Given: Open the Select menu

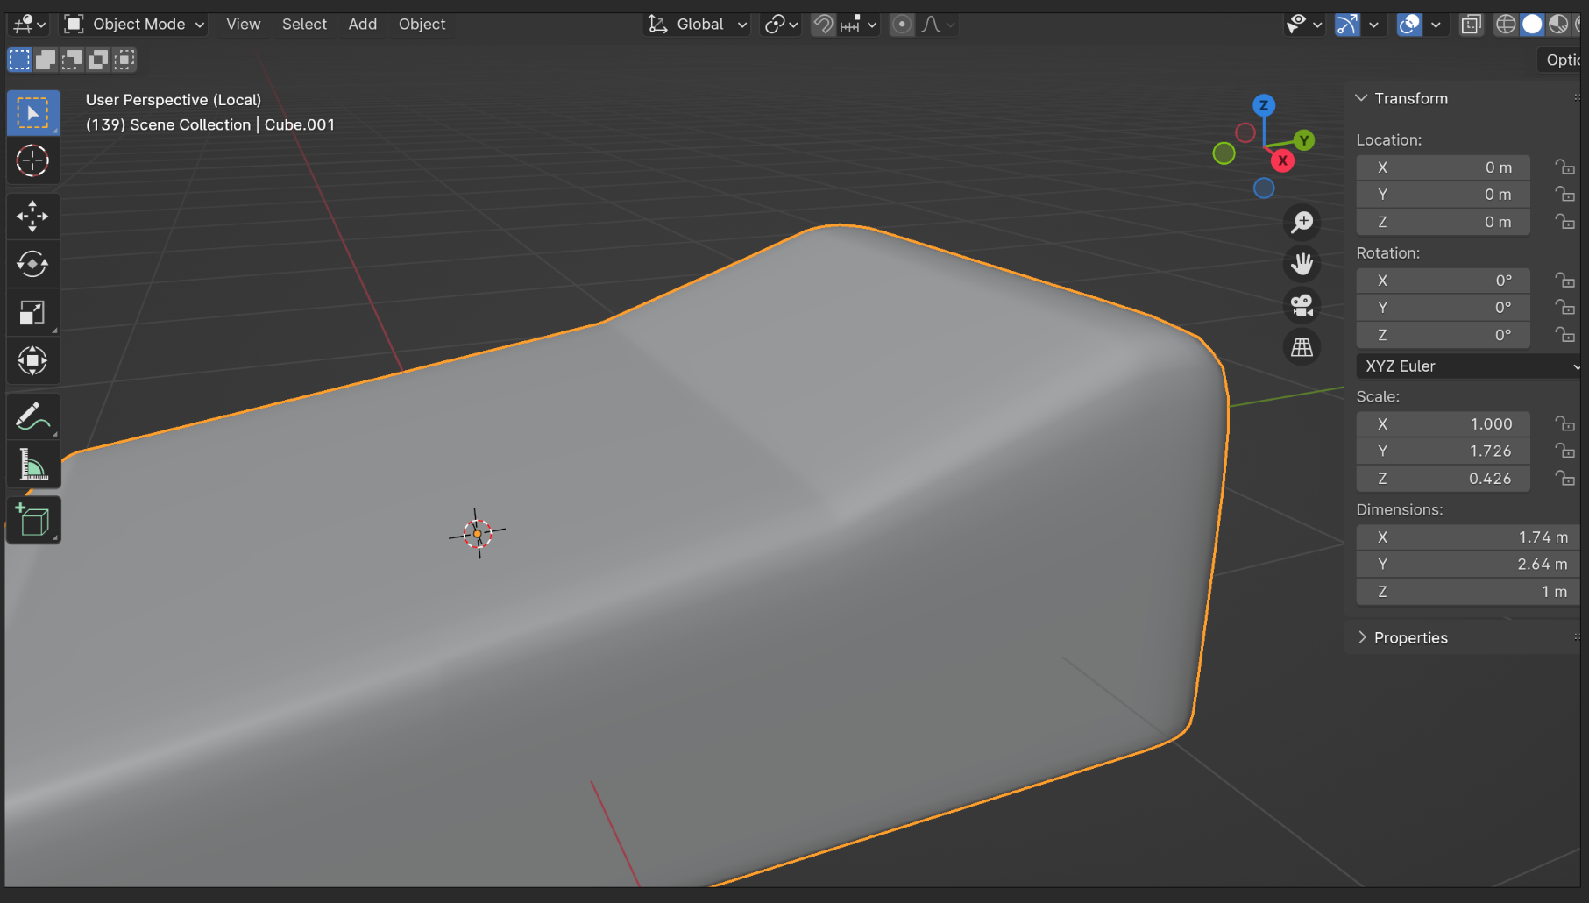Looking at the screenshot, I should (304, 25).
